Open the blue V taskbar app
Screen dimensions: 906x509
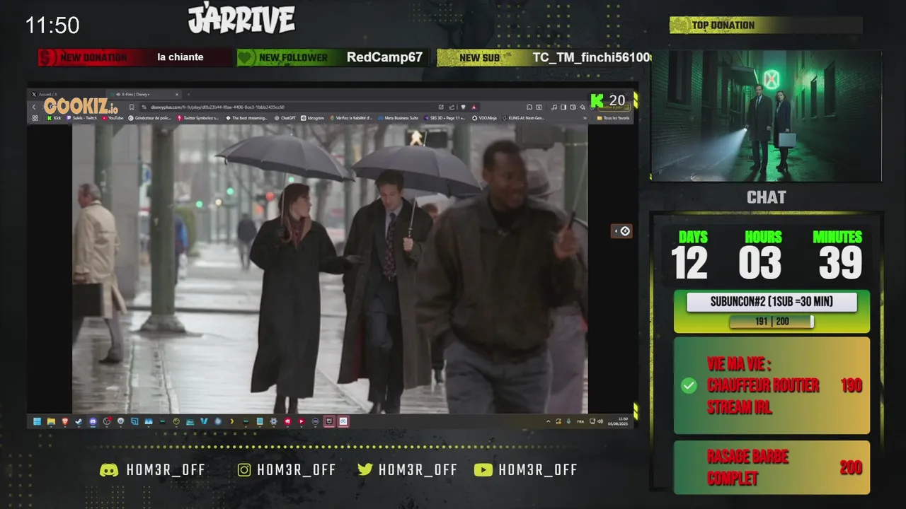(x=204, y=421)
